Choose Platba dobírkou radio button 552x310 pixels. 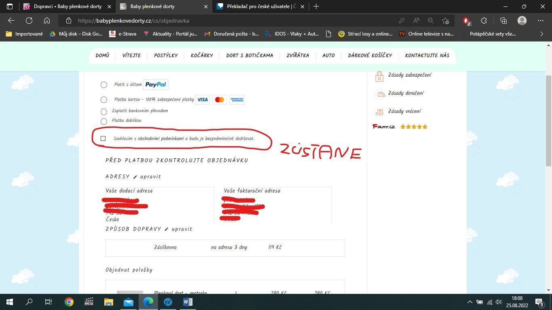104,121
